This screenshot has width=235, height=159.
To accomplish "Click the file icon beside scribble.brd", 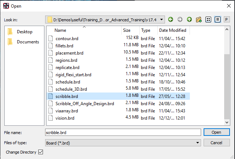I will [51, 96].
